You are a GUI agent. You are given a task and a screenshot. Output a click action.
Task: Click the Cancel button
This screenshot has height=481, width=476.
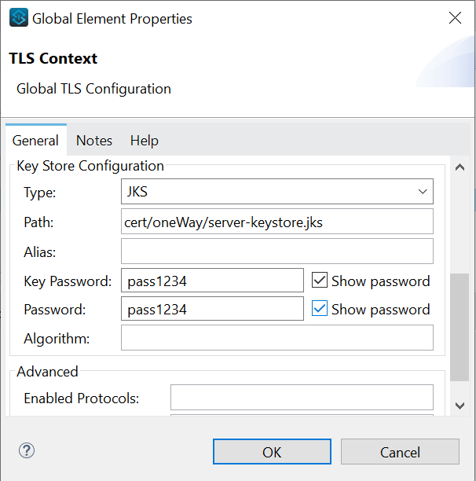400,452
